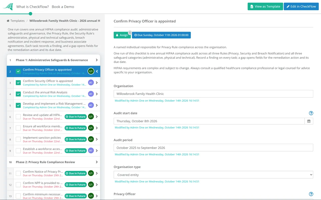Uncheck the Risk Management task checkbox

pos(18,105)
